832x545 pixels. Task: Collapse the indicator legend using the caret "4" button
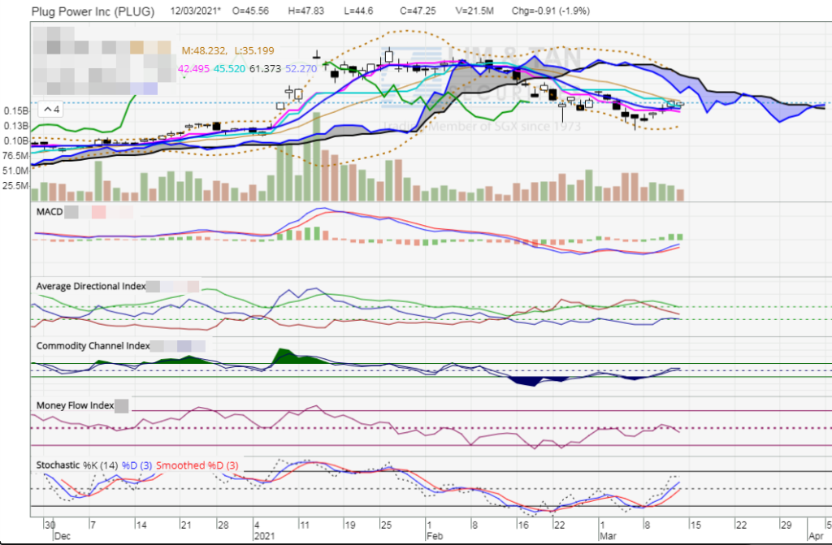point(51,110)
